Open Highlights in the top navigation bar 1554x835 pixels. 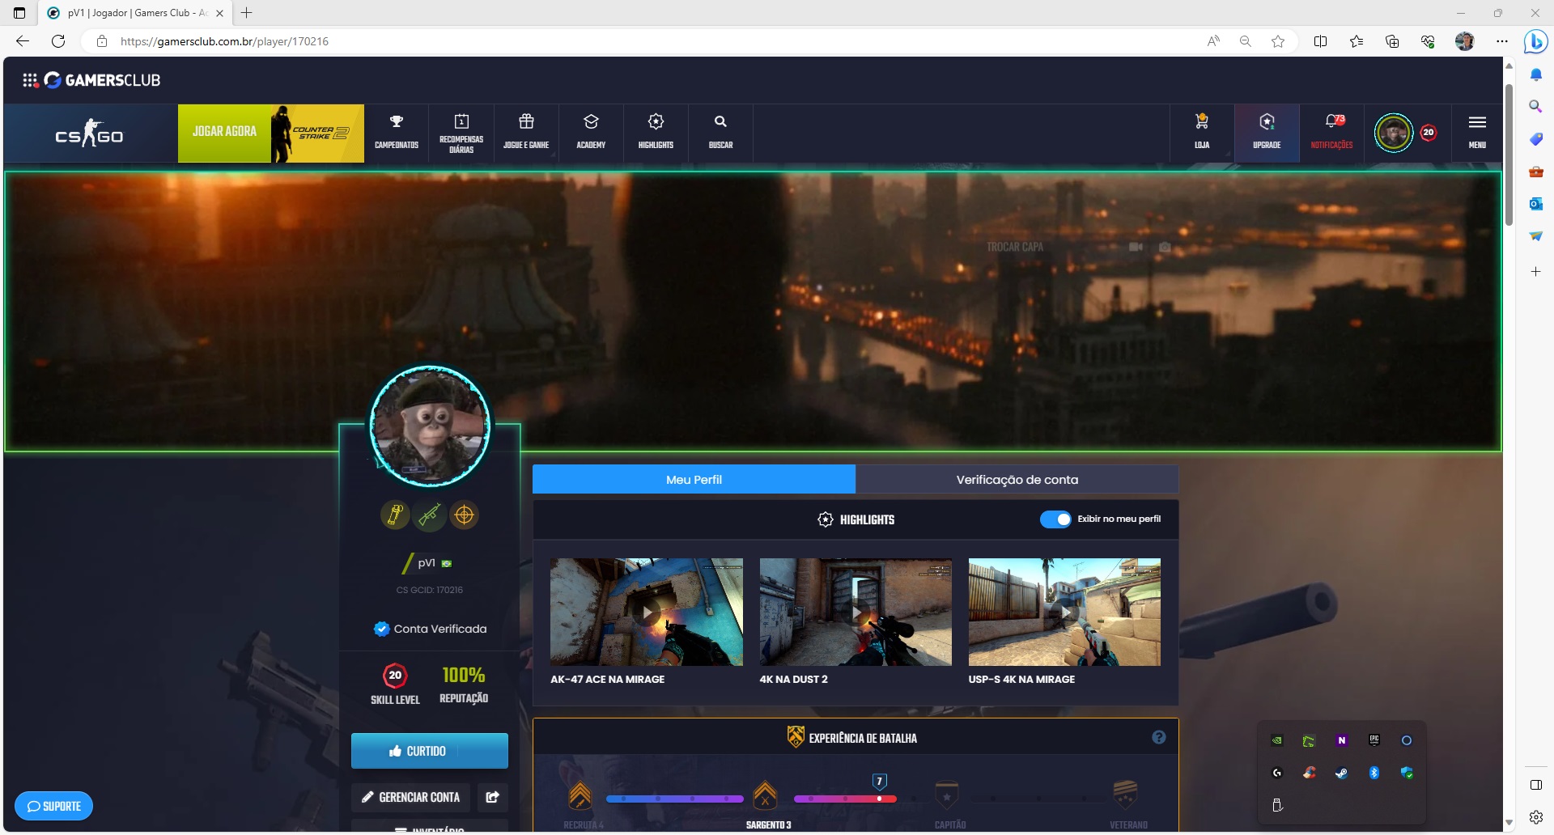click(656, 133)
